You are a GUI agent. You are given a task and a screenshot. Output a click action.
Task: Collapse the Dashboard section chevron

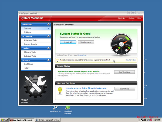(x=48, y=24)
